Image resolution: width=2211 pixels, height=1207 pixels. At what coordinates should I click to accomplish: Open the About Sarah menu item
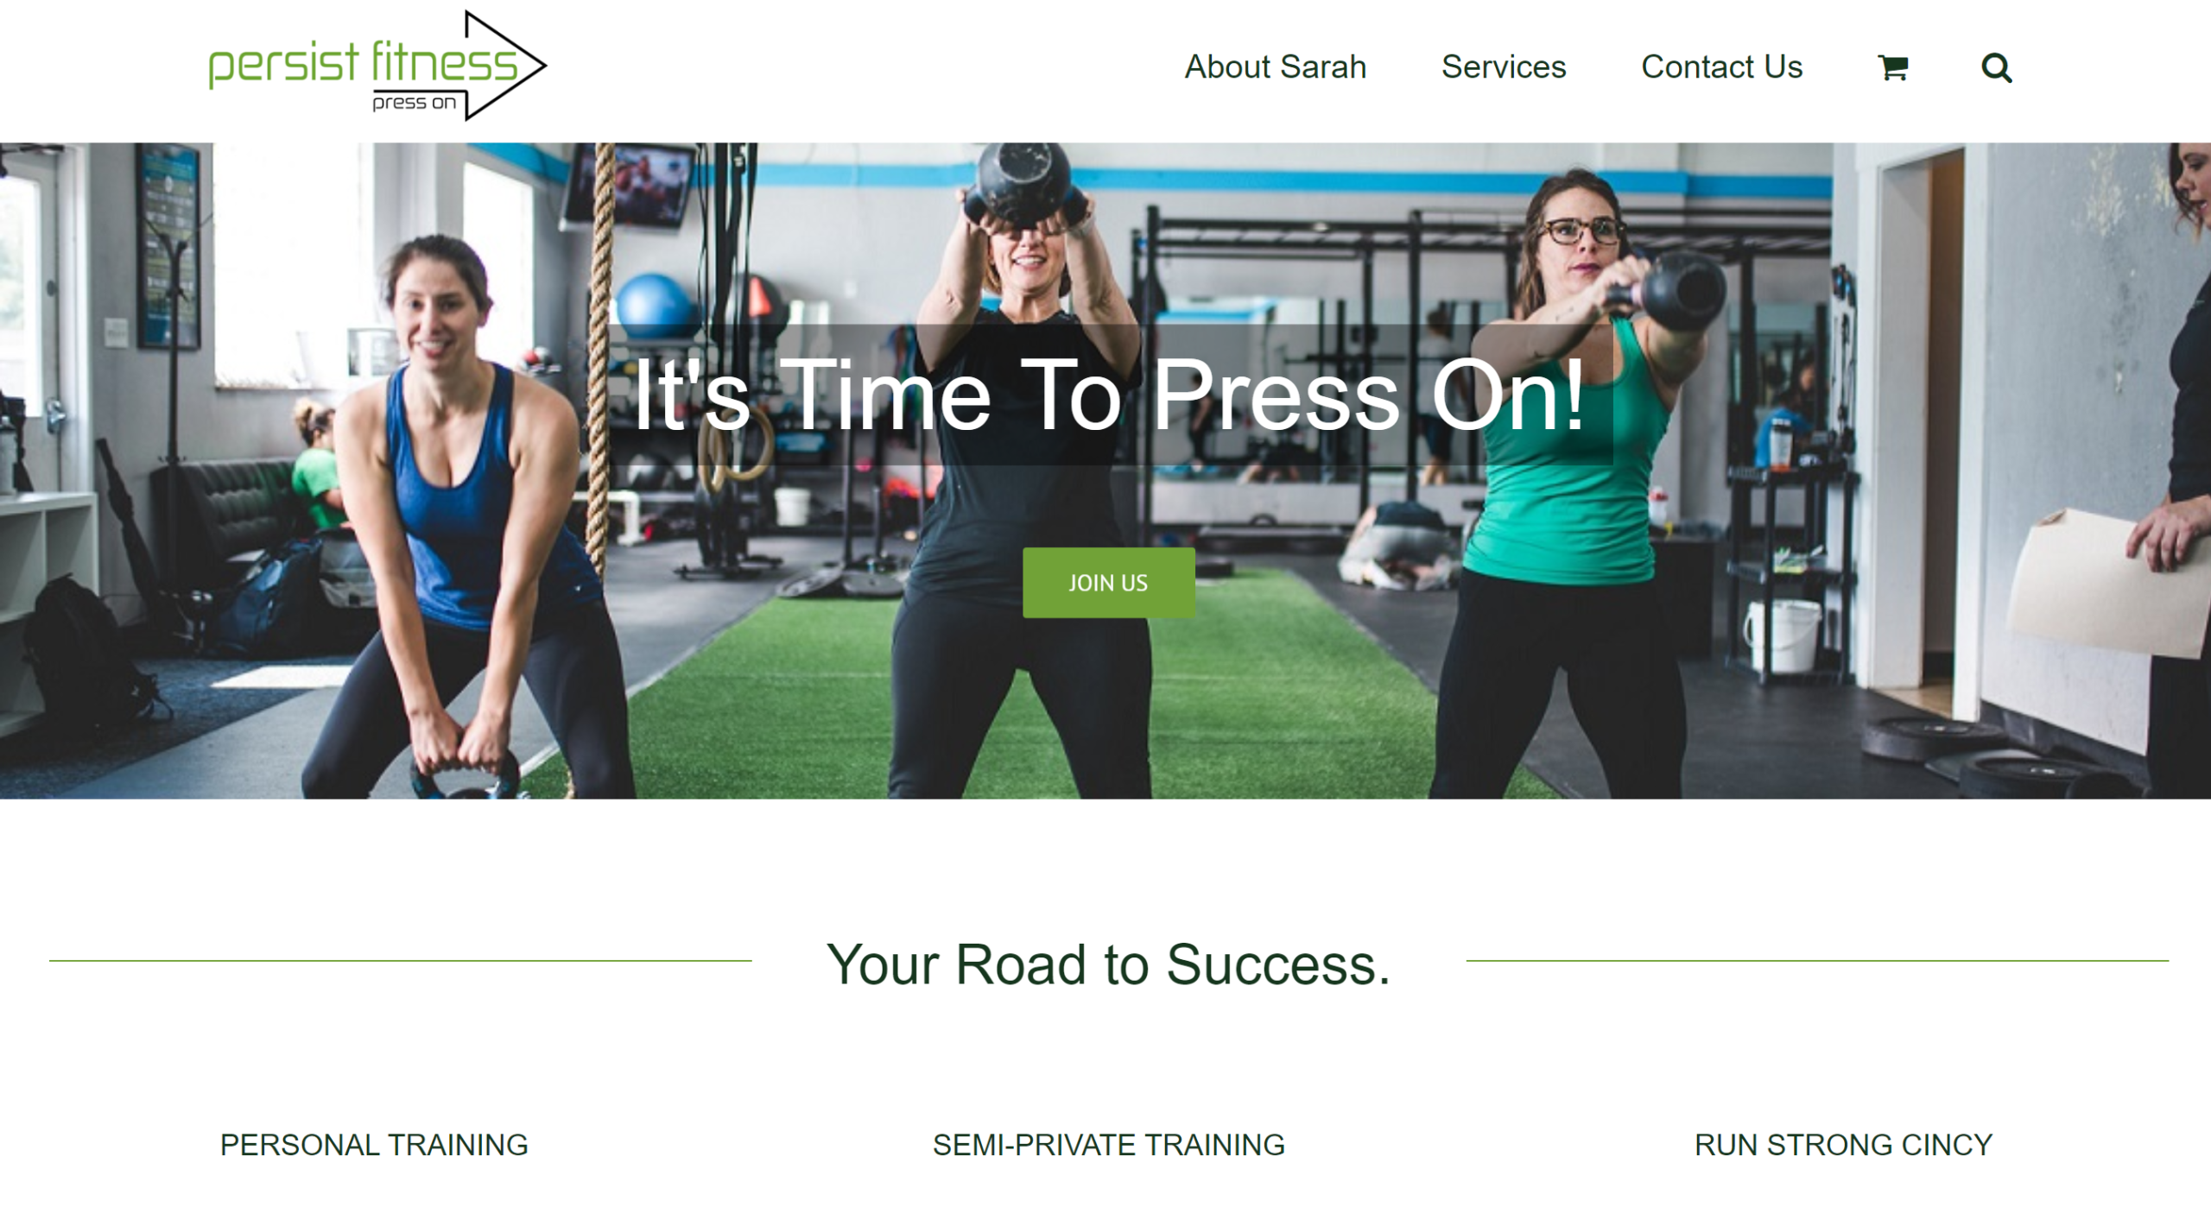coord(1275,67)
